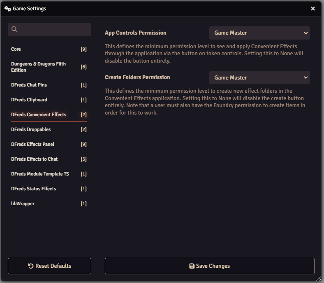Open Dungeons & Dragons Fifth Edition settings
The height and width of the screenshot is (283, 324).
point(49,67)
